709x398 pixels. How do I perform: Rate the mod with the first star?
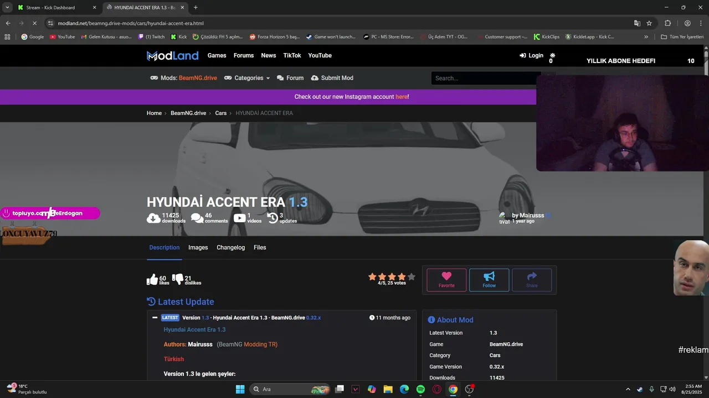[372, 276]
